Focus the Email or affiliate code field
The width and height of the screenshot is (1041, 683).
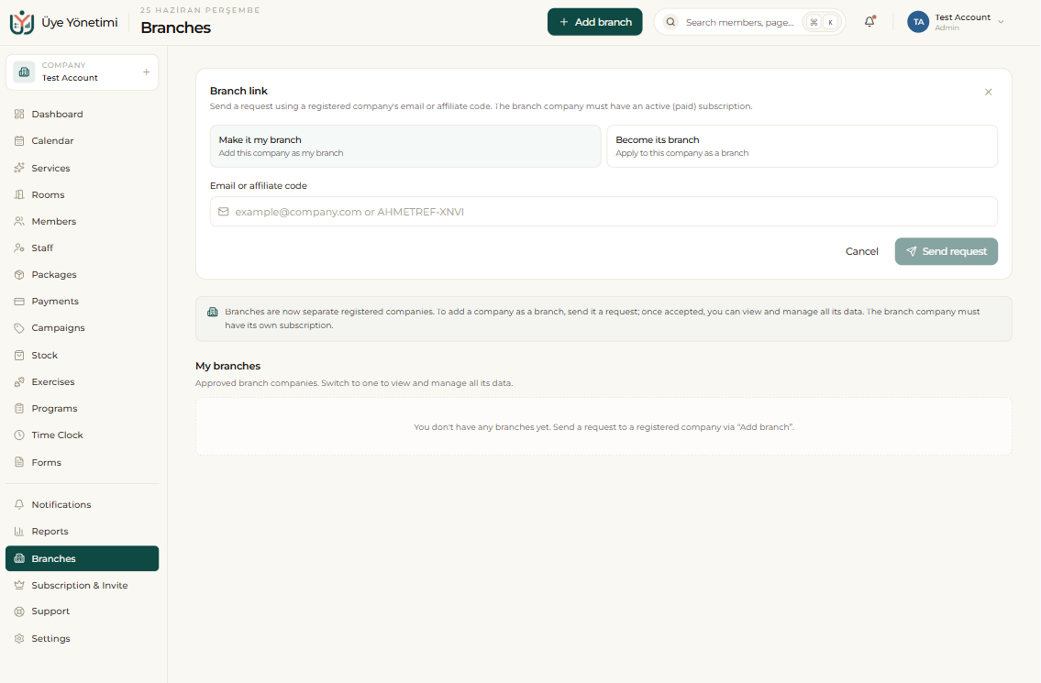click(x=604, y=212)
